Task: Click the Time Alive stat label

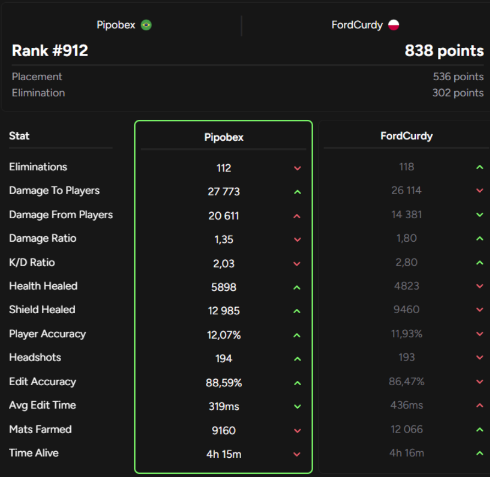Action: pyautogui.click(x=34, y=453)
